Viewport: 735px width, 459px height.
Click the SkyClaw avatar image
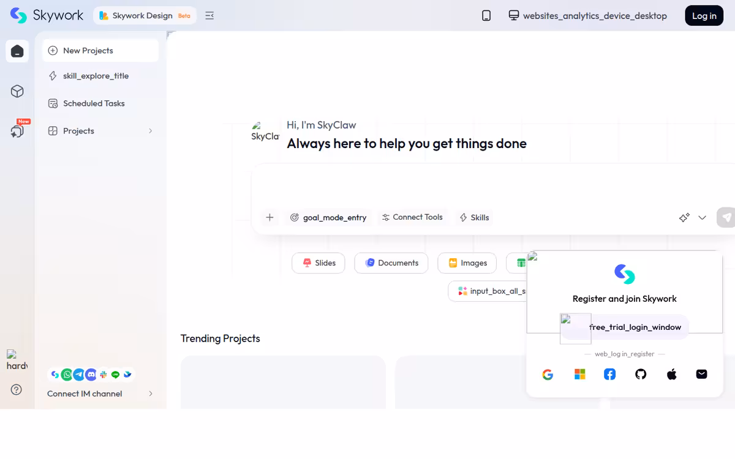pyautogui.click(x=265, y=132)
